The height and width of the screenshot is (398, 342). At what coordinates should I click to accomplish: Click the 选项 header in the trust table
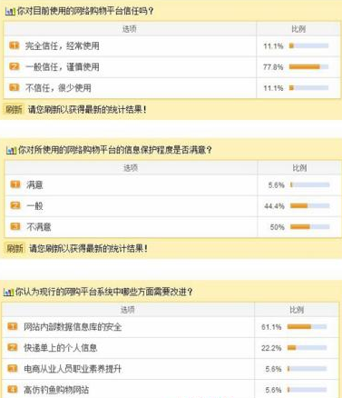click(x=130, y=29)
